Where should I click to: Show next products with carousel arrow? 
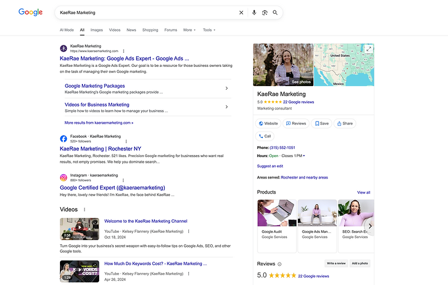click(370, 226)
